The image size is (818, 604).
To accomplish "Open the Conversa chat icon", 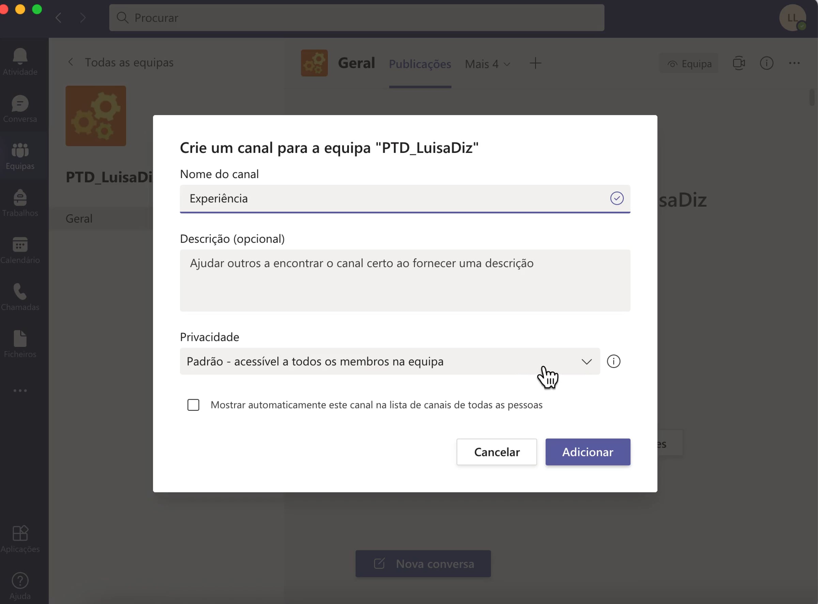I will pyautogui.click(x=20, y=104).
